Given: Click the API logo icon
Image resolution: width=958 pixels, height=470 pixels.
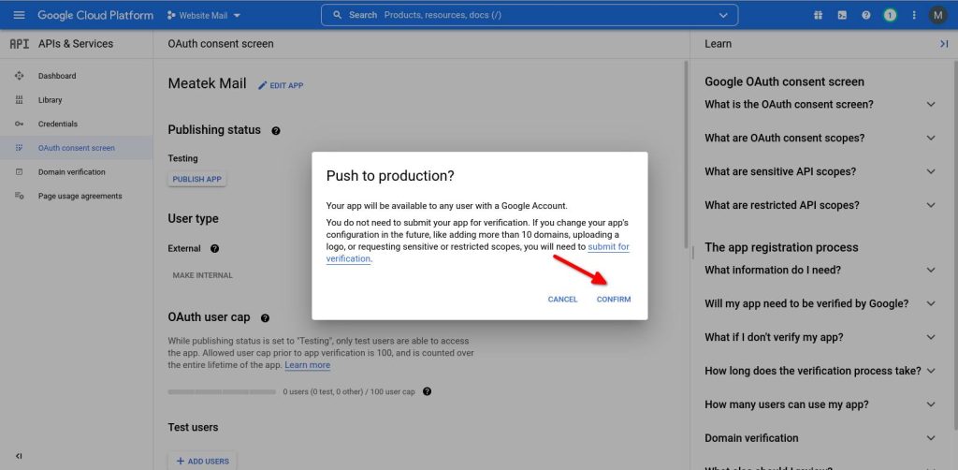Looking at the screenshot, I should (x=20, y=44).
